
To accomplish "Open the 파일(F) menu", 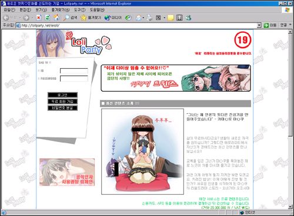I will (9, 10).
